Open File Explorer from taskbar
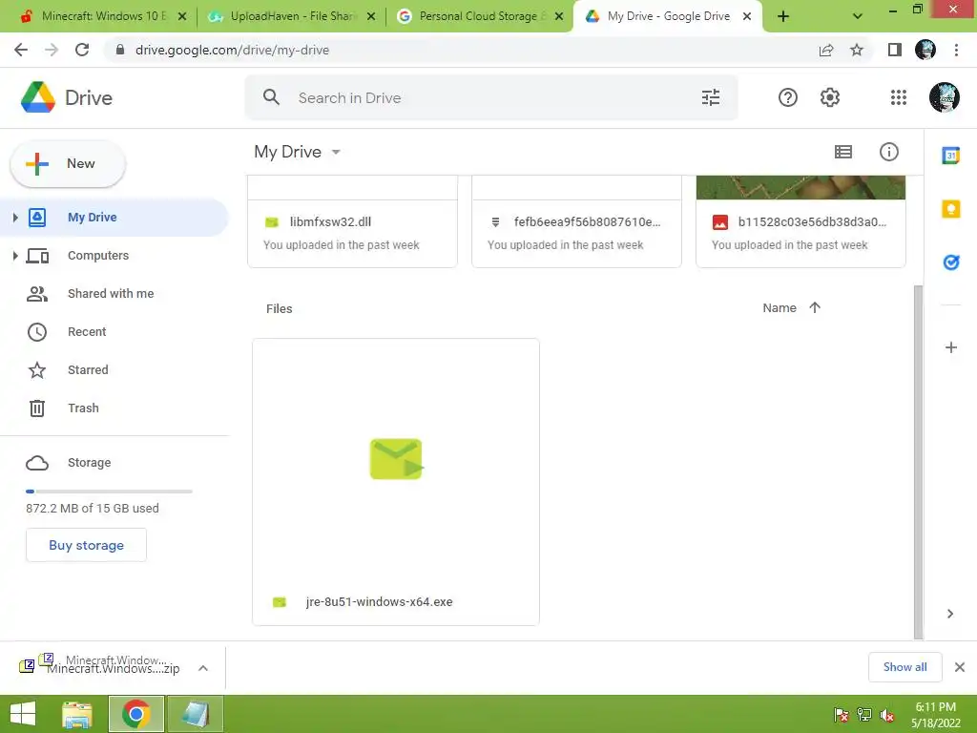Screen dimensions: 977x733 point(77,714)
